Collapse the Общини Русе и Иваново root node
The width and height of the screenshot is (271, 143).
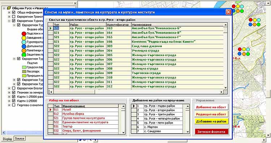pyautogui.click(x=4, y=8)
